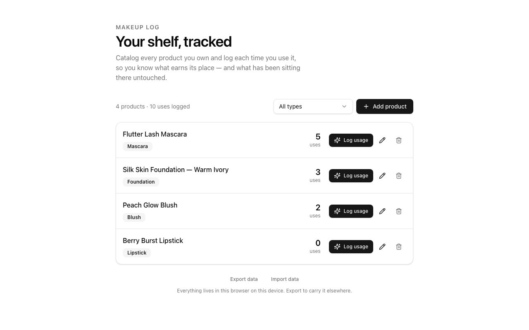Click the Berry Burst Lipstick product name
This screenshot has height=330, width=529.
pos(153,240)
